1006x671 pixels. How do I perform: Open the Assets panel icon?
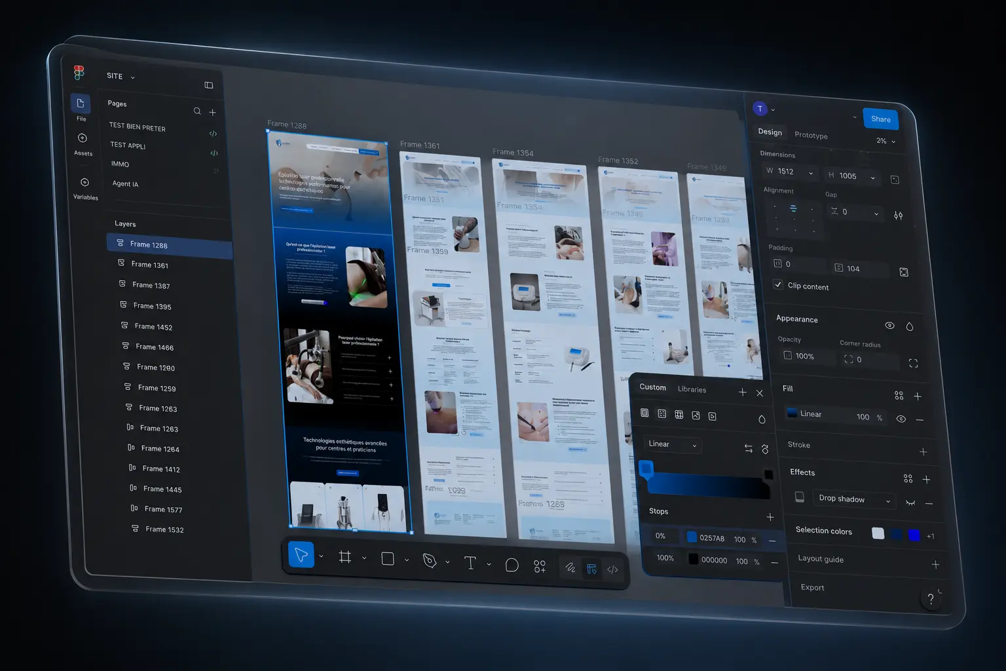tap(83, 138)
